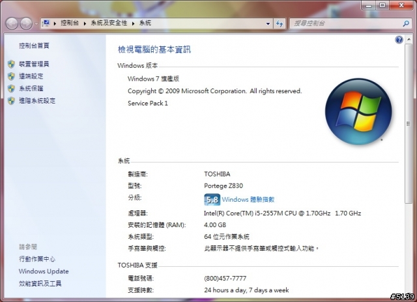Expand the arrow after 控制台 breadcrumb
The width and height of the screenshot is (417, 302).
tap(85, 23)
